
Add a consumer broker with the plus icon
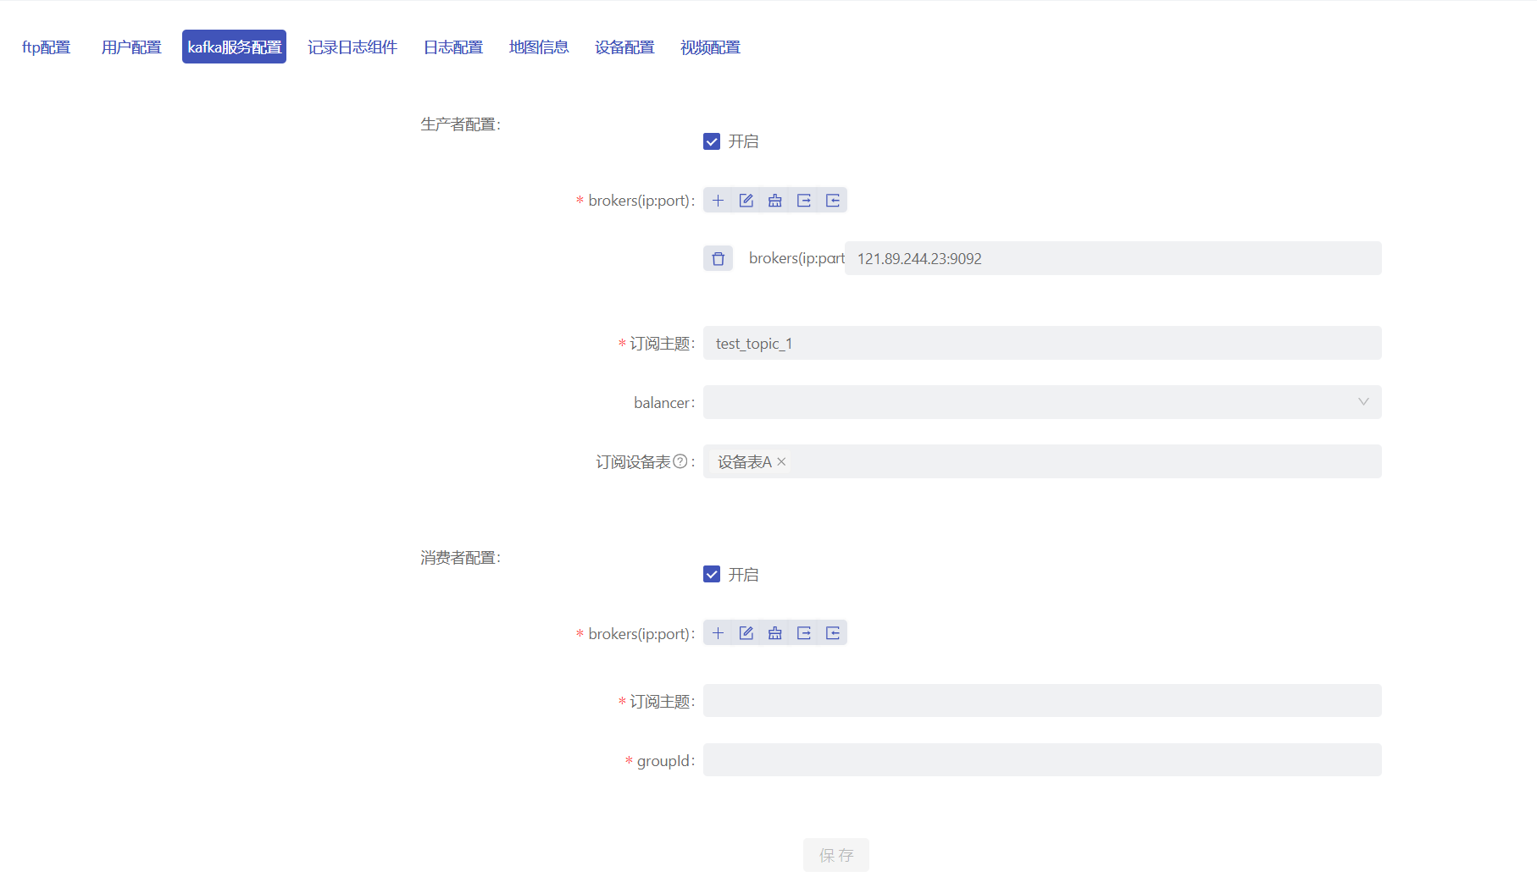718,633
